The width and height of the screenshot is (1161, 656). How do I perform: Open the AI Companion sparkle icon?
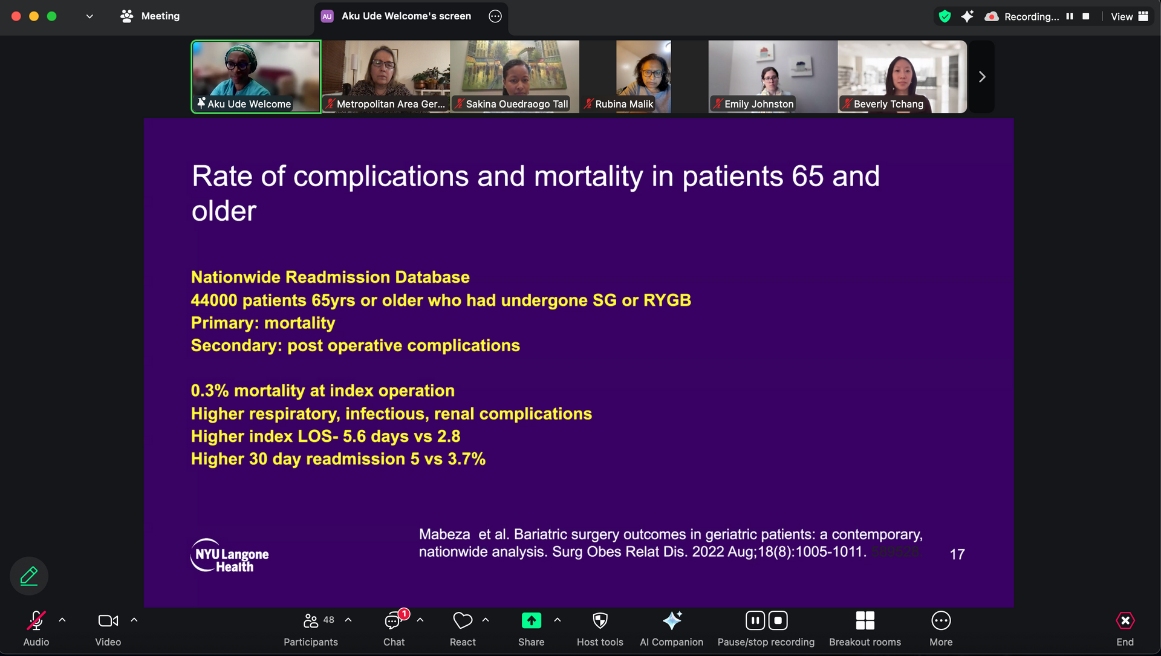(671, 621)
